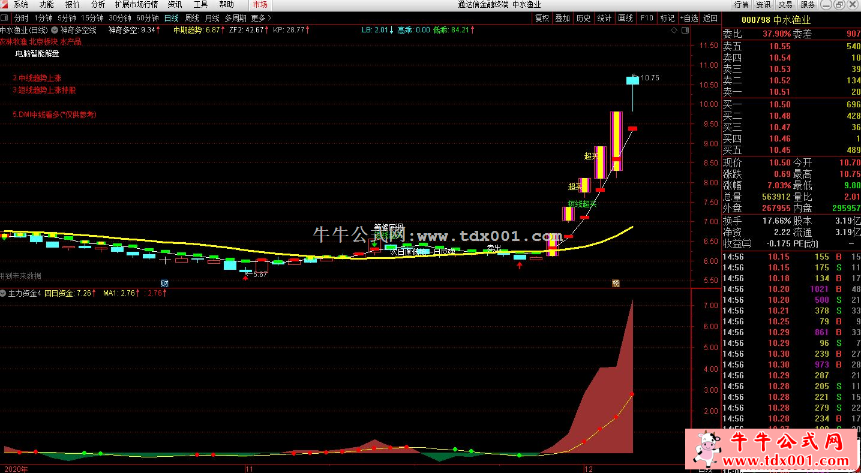The width and height of the screenshot is (861, 473).
Task: Click the 农林牧渔 sector link
Action: click(x=13, y=41)
